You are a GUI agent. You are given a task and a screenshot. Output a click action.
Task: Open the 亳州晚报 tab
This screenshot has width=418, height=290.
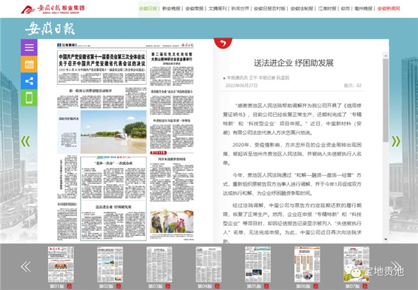[364, 8]
